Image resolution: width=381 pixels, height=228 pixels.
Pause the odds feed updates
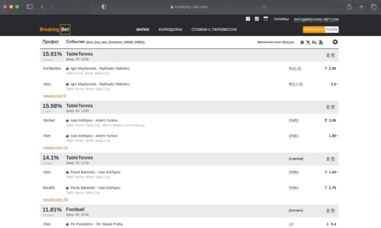click(x=302, y=42)
